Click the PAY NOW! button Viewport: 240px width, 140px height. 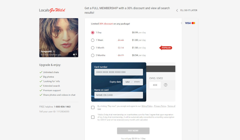pos(133,131)
